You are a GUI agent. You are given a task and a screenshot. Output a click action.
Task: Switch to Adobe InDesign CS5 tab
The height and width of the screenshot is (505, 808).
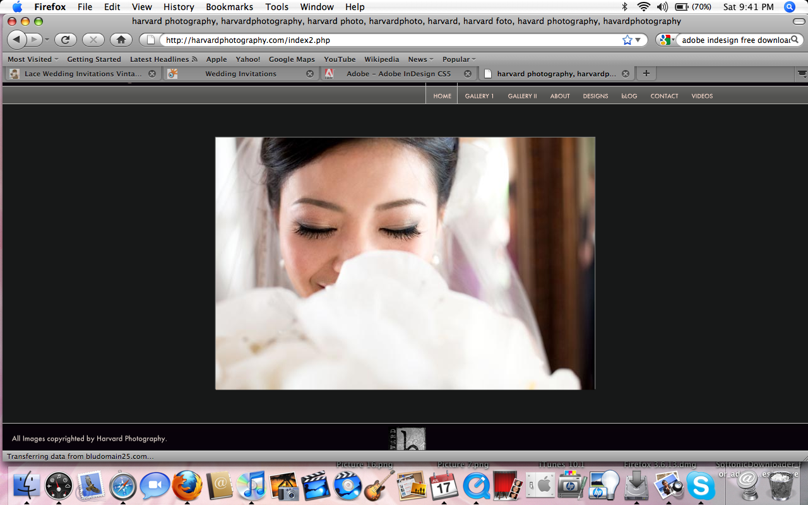[x=398, y=73]
